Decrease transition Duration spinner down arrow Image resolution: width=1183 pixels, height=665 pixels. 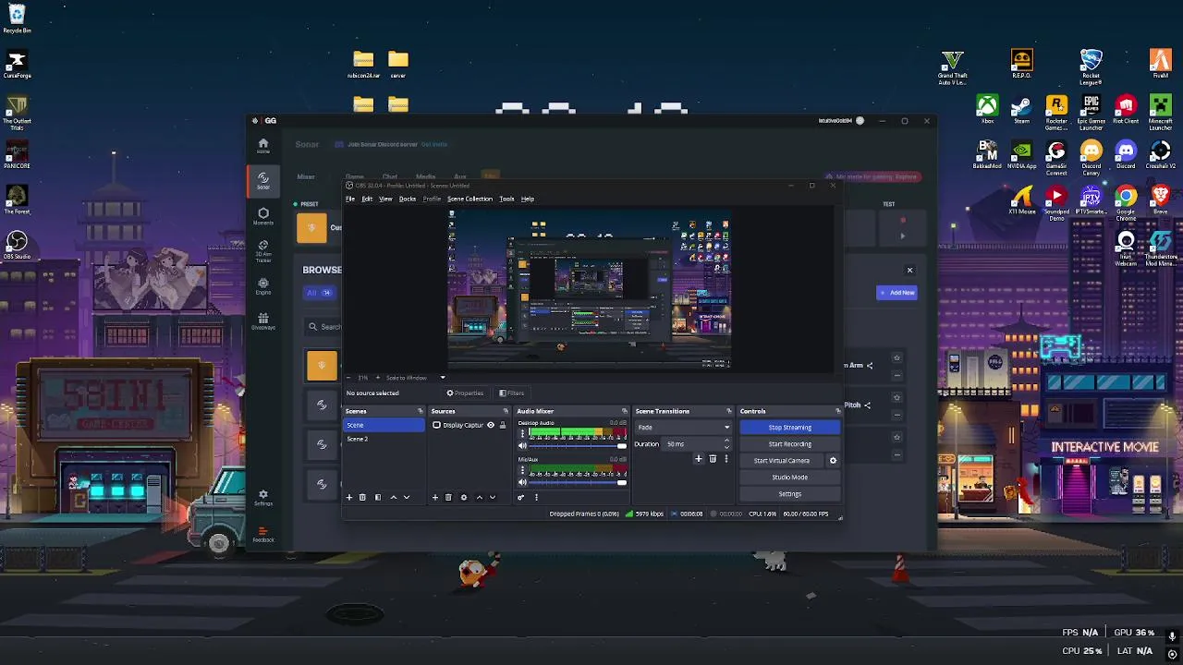point(726,447)
